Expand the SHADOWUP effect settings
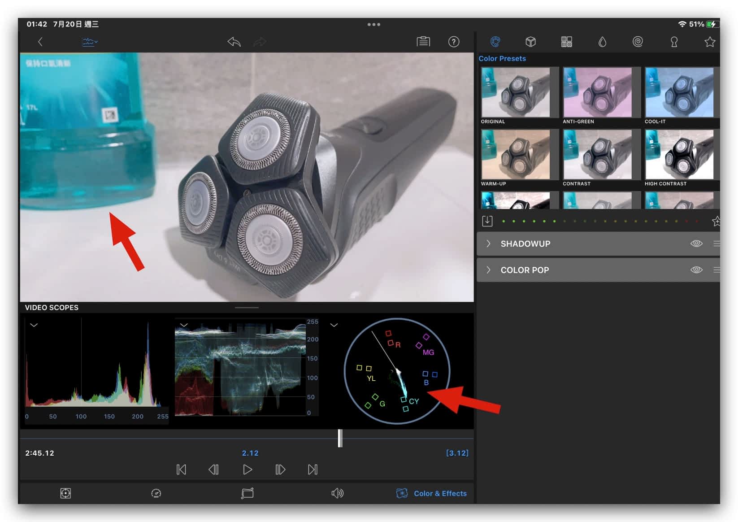This screenshot has width=738, height=522. click(x=489, y=244)
